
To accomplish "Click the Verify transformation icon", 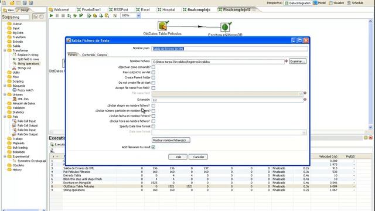I will pos(89,16).
